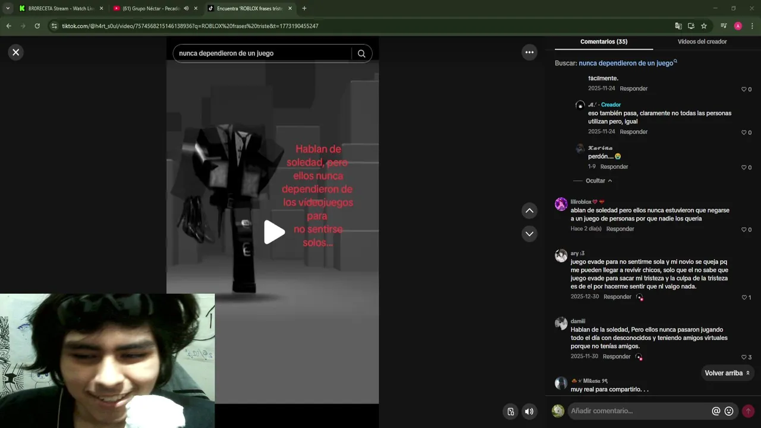This screenshot has height=428, width=761.
Task: Click the search magnifier in video search bar
Action: (x=361, y=53)
